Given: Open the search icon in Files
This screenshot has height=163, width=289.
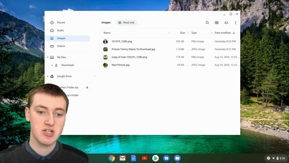Looking at the screenshot, I should click(207, 23).
